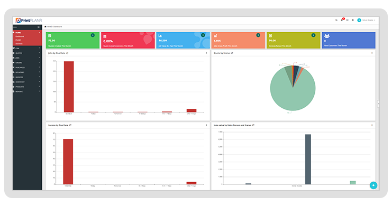
Task: Toggle the sidebar hamburger menu
Action: [39, 27]
